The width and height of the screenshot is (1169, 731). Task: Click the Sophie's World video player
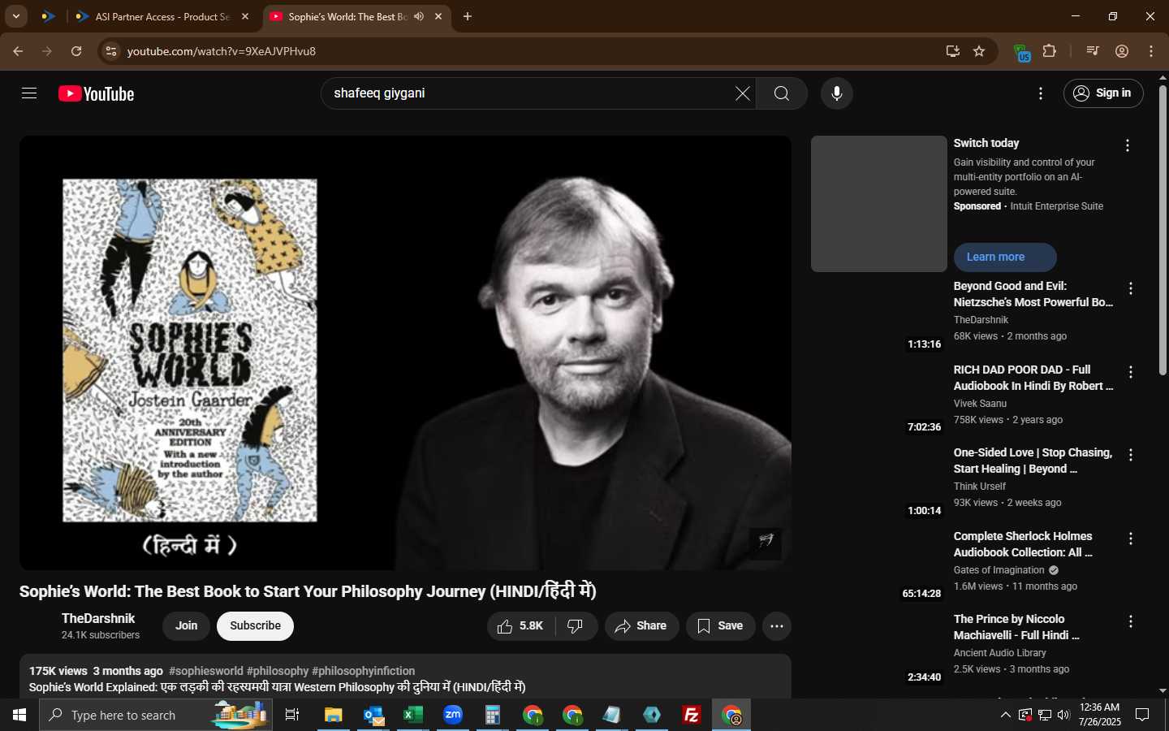(x=405, y=353)
